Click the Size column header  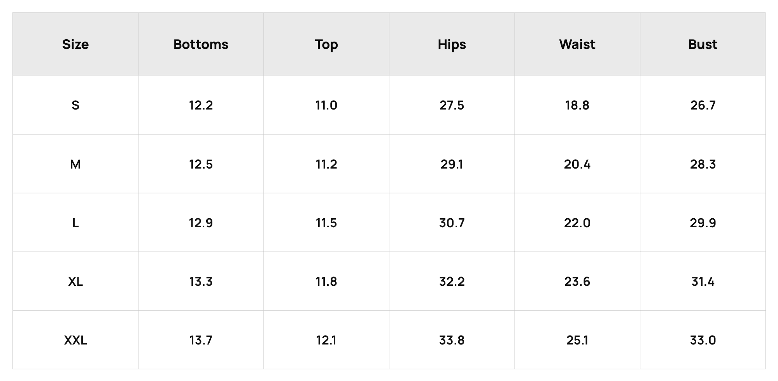point(75,44)
